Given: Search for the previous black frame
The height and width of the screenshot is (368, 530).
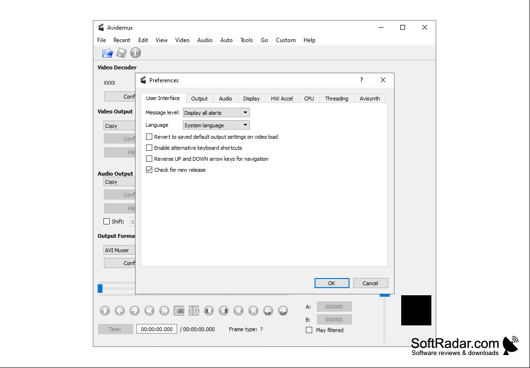Looking at the screenshot, I should pyautogui.click(x=209, y=311).
